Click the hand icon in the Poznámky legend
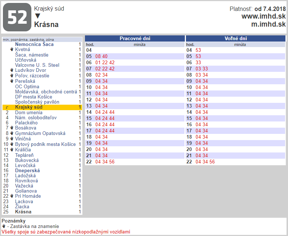The height and width of the screenshot is (236, 288). tap(4, 227)
